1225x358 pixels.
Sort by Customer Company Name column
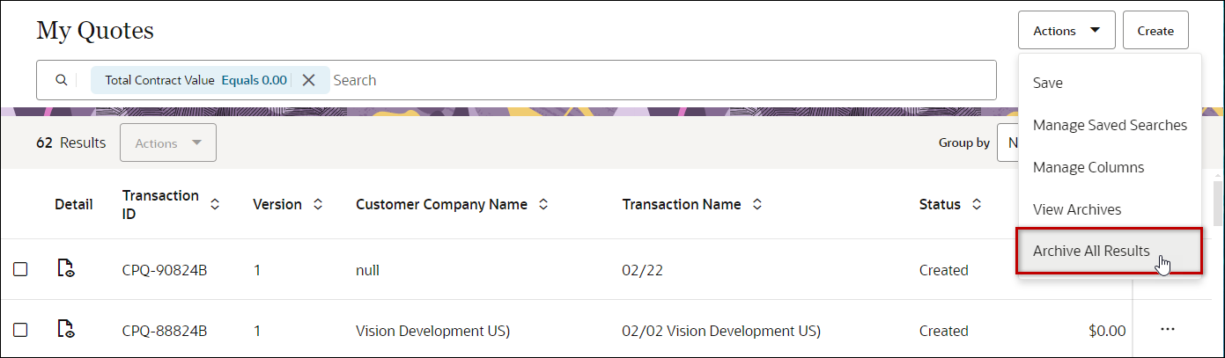[x=543, y=204]
